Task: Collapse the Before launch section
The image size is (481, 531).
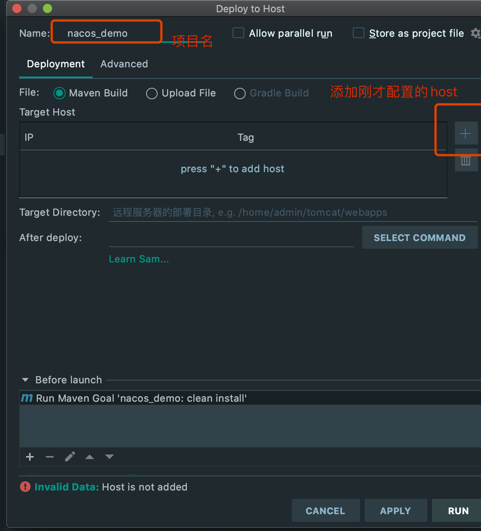Action: pyautogui.click(x=26, y=380)
